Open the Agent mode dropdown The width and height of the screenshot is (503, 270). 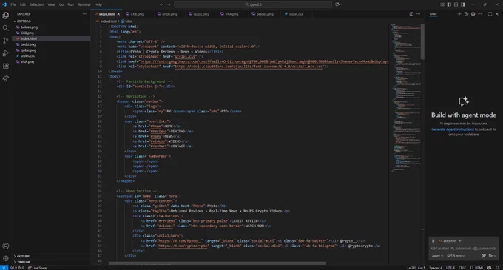tap(437, 256)
